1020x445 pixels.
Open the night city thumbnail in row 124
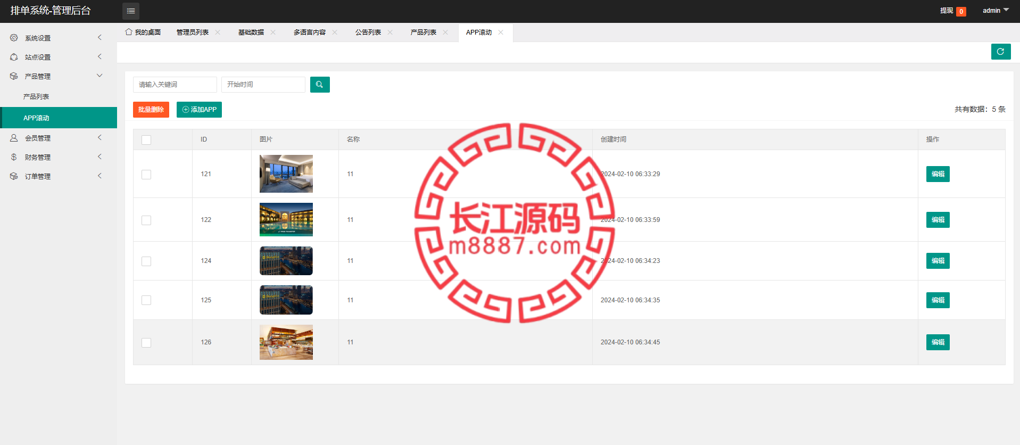(286, 261)
